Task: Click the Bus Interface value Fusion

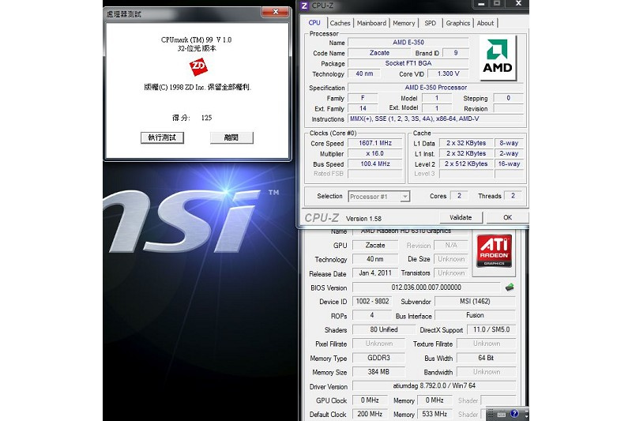Action: (x=476, y=315)
